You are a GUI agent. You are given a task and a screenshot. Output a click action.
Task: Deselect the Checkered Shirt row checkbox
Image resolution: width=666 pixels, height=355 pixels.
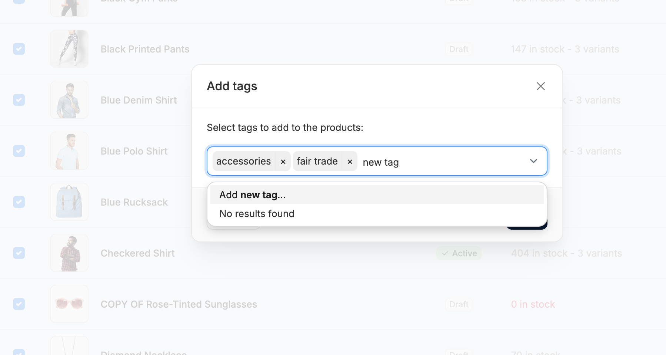[x=19, y=253]
